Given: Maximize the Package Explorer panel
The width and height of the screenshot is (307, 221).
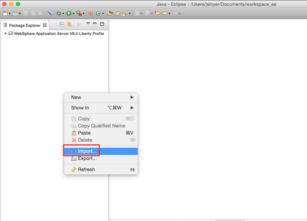Looking at the screenshot, I should coord(102,24).
